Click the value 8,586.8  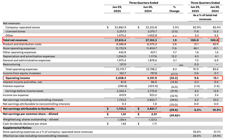(x=121, y=44)
